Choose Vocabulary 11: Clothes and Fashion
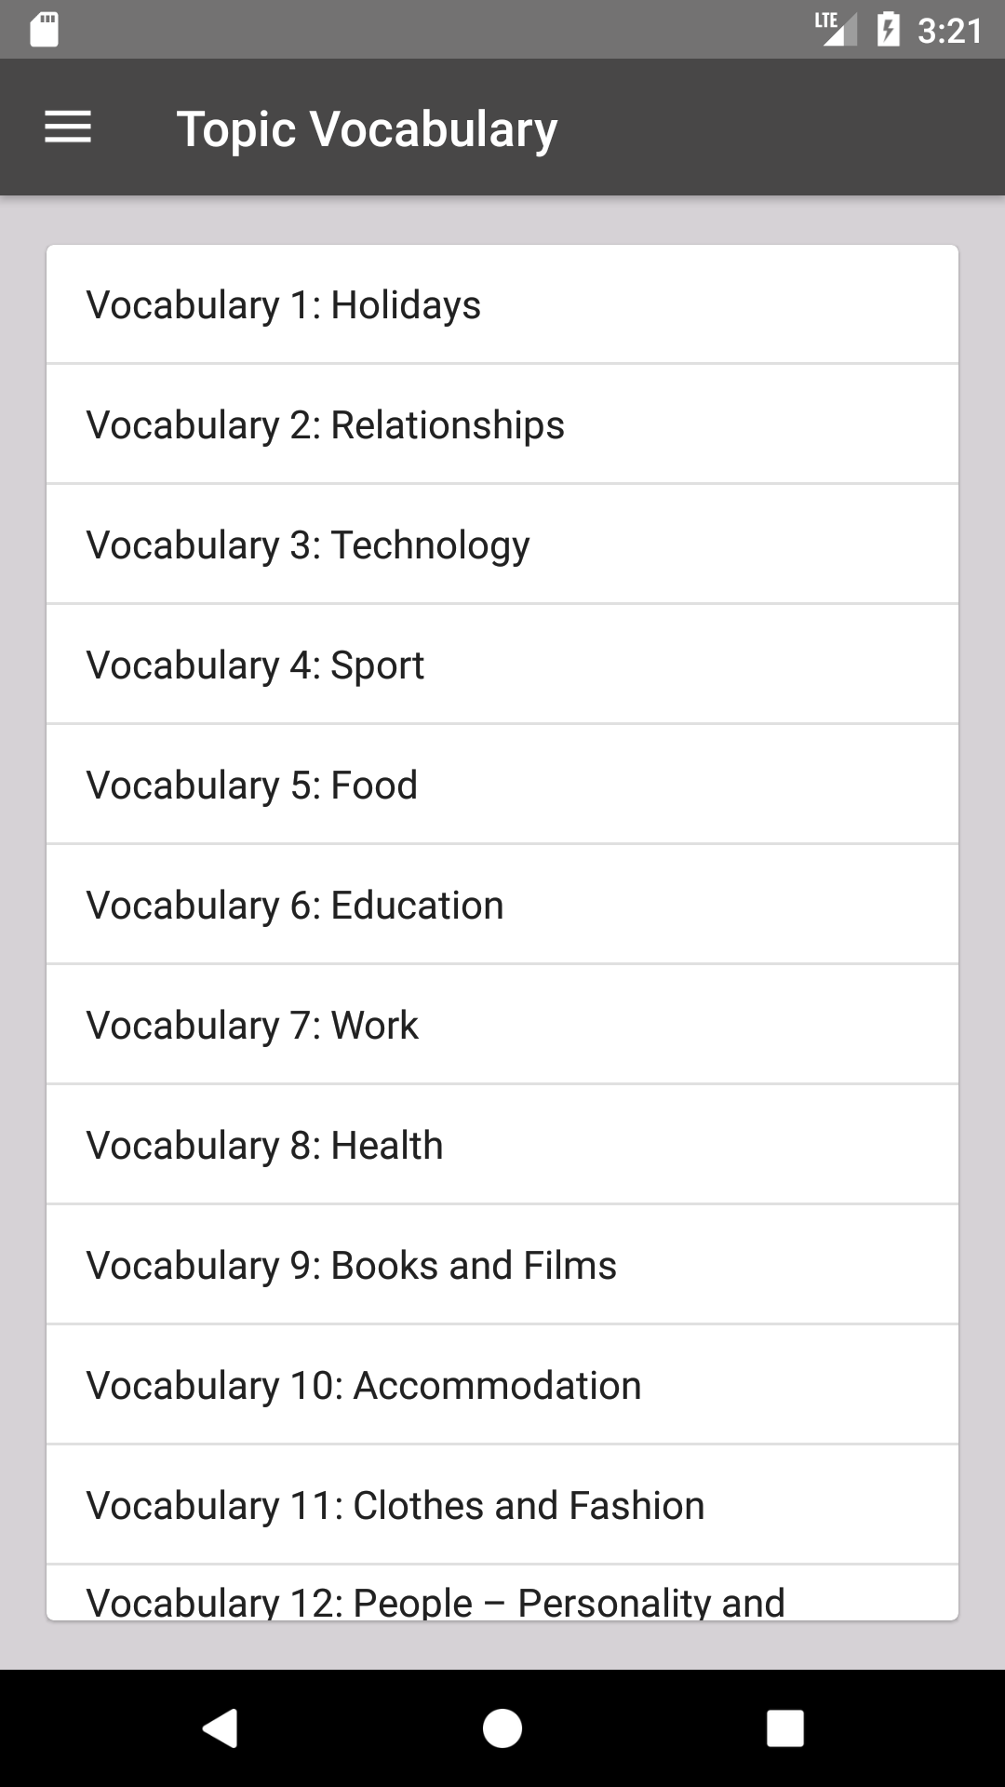This screenshot has width=1005, height=1787. 502,1506
